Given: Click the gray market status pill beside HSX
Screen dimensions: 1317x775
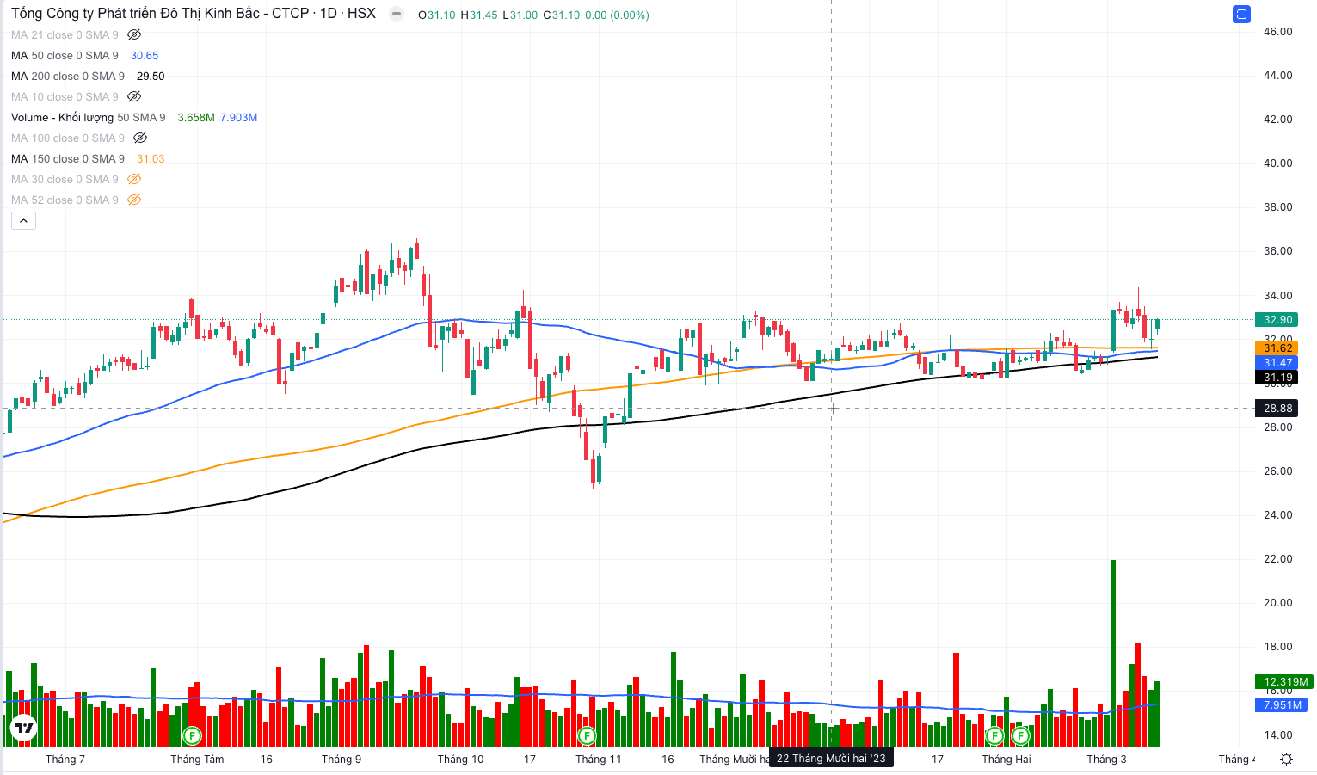Looking at the screenshot, I should click(x=396, y=14).
